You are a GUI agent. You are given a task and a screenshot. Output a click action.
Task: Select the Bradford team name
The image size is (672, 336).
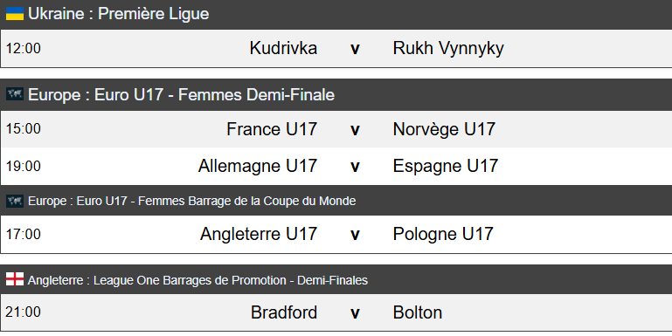click(x=284, y=312)
